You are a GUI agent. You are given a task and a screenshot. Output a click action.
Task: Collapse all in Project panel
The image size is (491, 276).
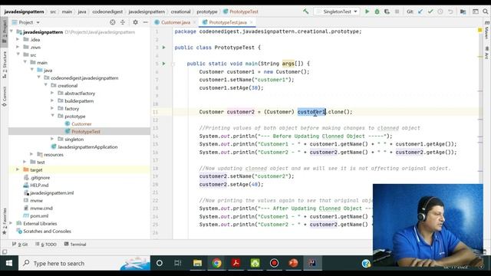tap(123, 22)
